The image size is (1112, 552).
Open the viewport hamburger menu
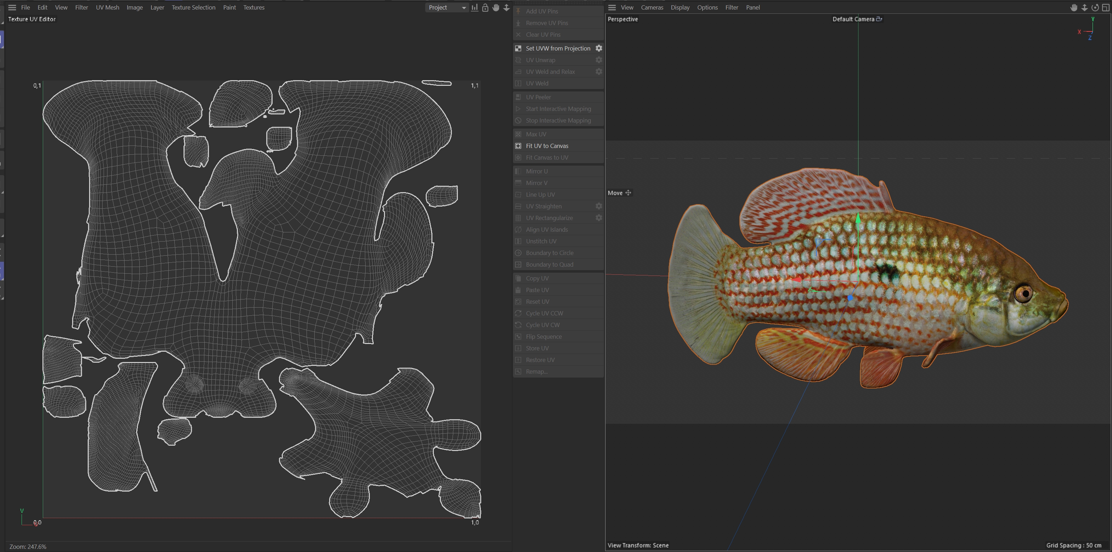pyautogui.click(x=612, y=7)
